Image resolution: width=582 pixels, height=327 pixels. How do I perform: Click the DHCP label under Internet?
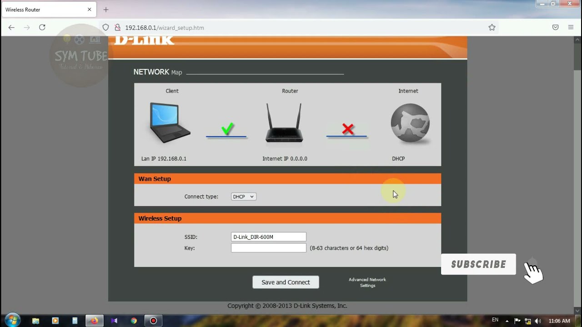(398, 159)
